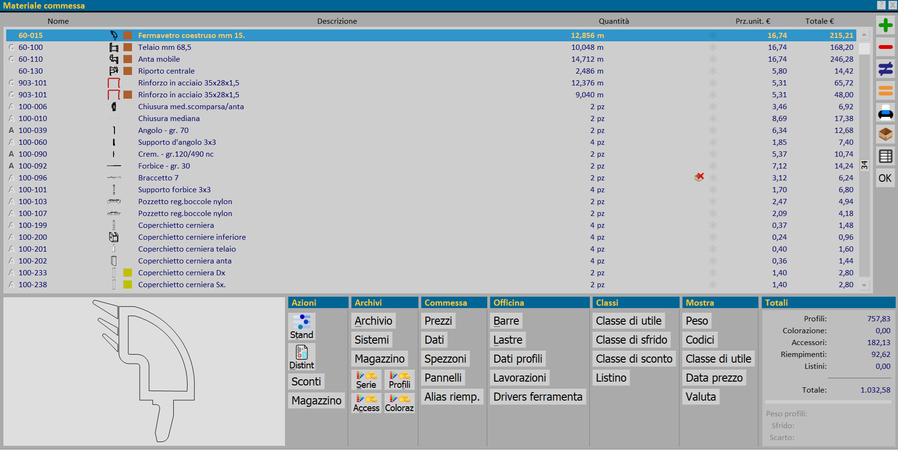The image size is (898, 450).
Task: Open Classe di sfrido
Action: click(631, 340)
